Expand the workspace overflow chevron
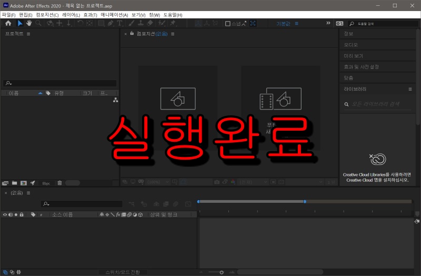The image size is (421, 276). 328,23
